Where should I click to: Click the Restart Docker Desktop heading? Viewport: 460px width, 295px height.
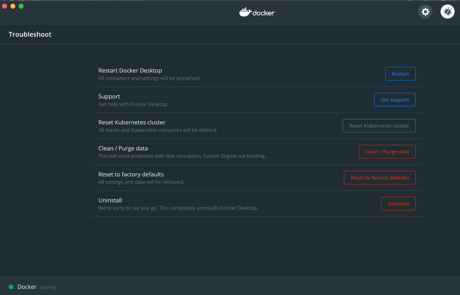(x=130, y=70)
